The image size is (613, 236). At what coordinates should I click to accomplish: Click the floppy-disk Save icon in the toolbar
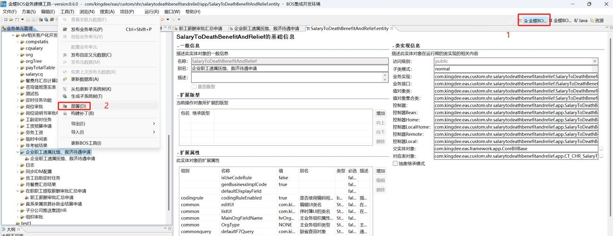pyautogui.click(x=28, y=19)
